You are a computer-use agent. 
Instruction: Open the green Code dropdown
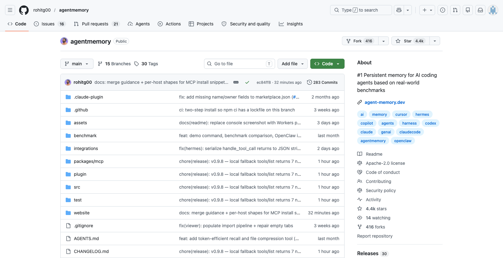pyautogui.click(x=327, y=64)
